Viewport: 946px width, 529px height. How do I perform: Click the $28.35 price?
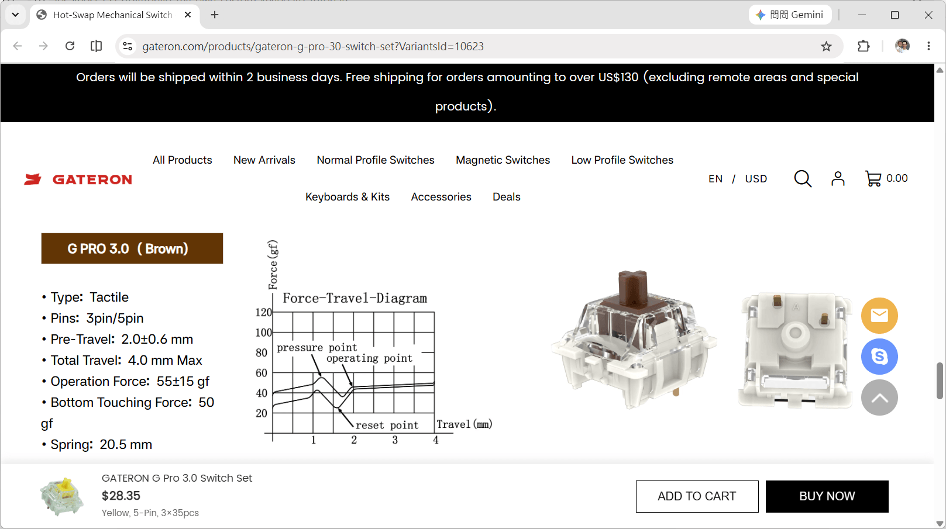click(121, 496)
